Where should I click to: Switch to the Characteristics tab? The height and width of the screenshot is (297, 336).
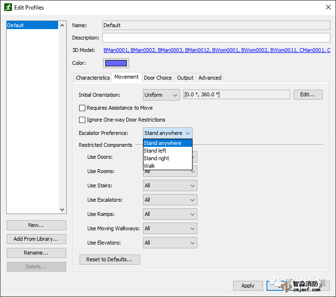(93, 78)
